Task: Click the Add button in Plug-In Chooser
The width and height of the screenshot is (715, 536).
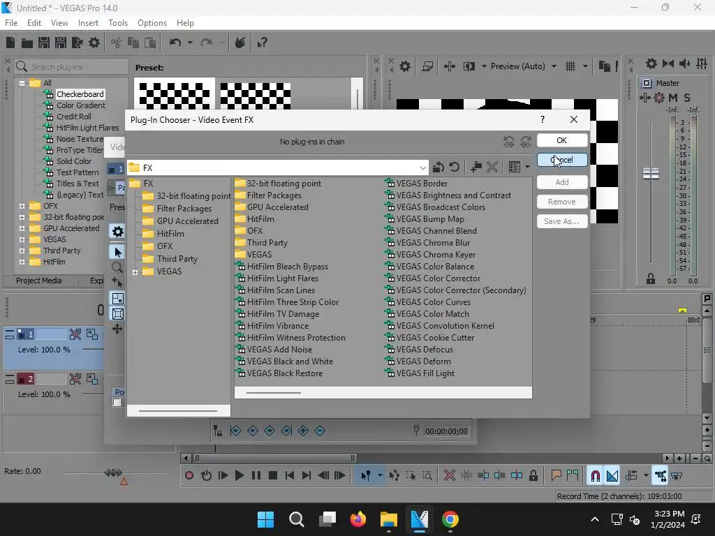Action: click(562, 182)
